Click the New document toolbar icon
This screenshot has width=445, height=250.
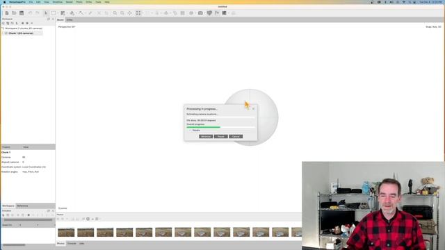(7, 13)
